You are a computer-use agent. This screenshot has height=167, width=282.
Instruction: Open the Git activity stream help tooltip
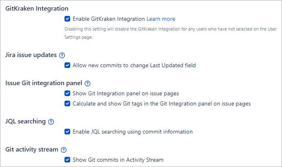(x=64, y=150)
